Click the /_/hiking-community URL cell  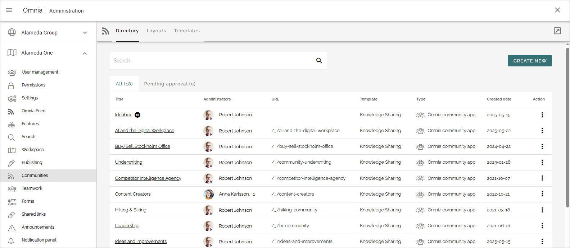(x=294, y=210)
